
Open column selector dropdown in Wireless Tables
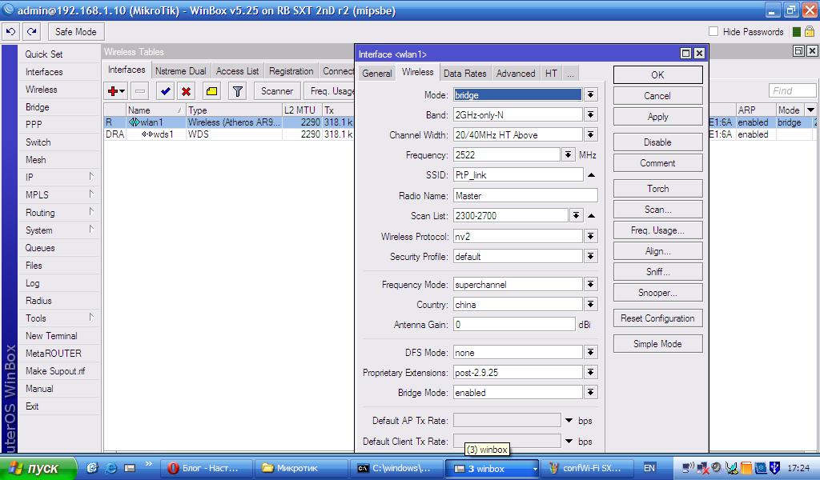[810, 110]
